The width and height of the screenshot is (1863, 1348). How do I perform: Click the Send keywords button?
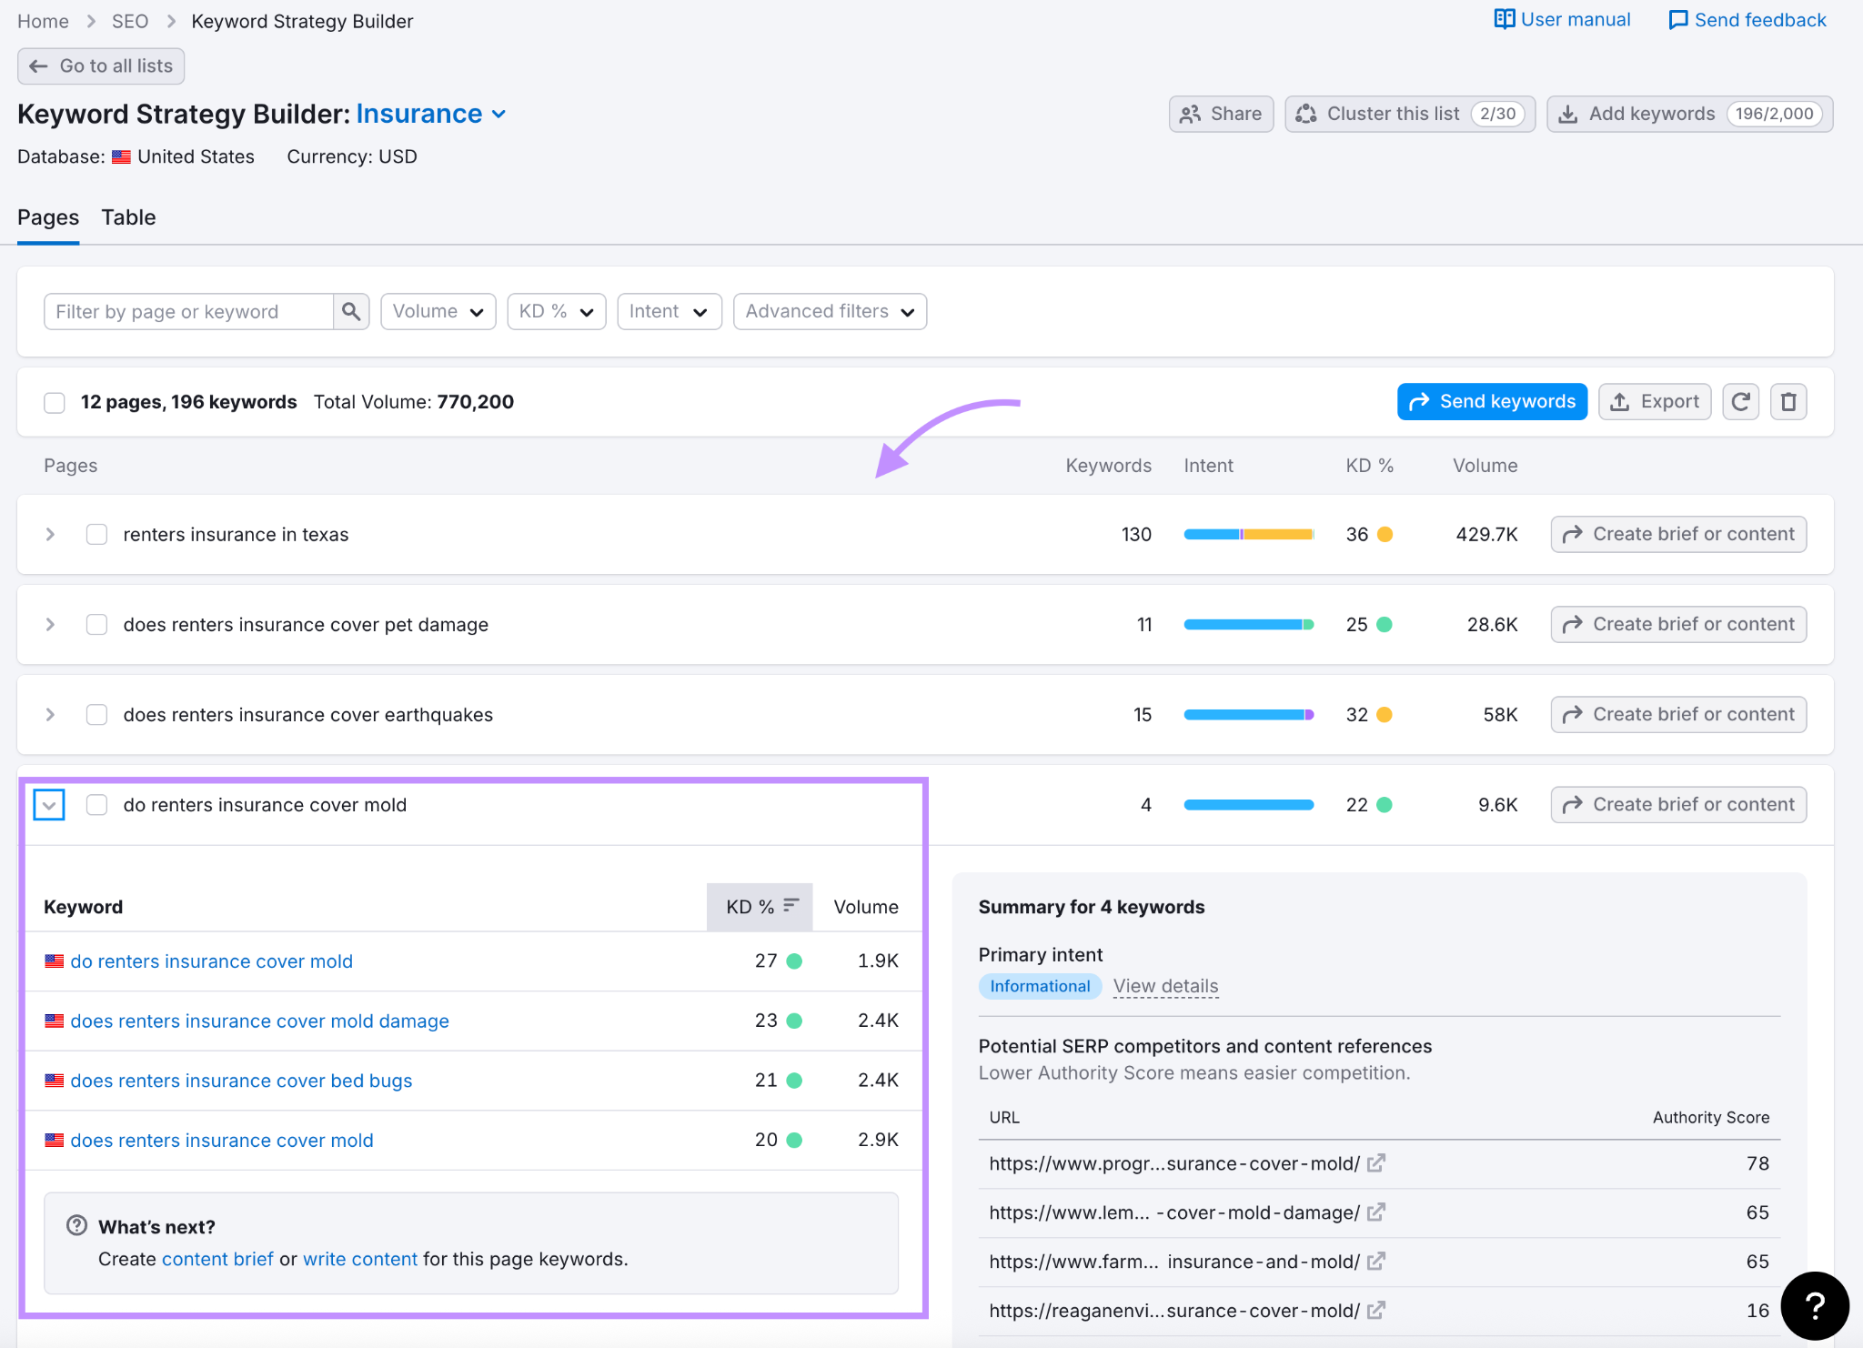click(x=1492, y=402)
